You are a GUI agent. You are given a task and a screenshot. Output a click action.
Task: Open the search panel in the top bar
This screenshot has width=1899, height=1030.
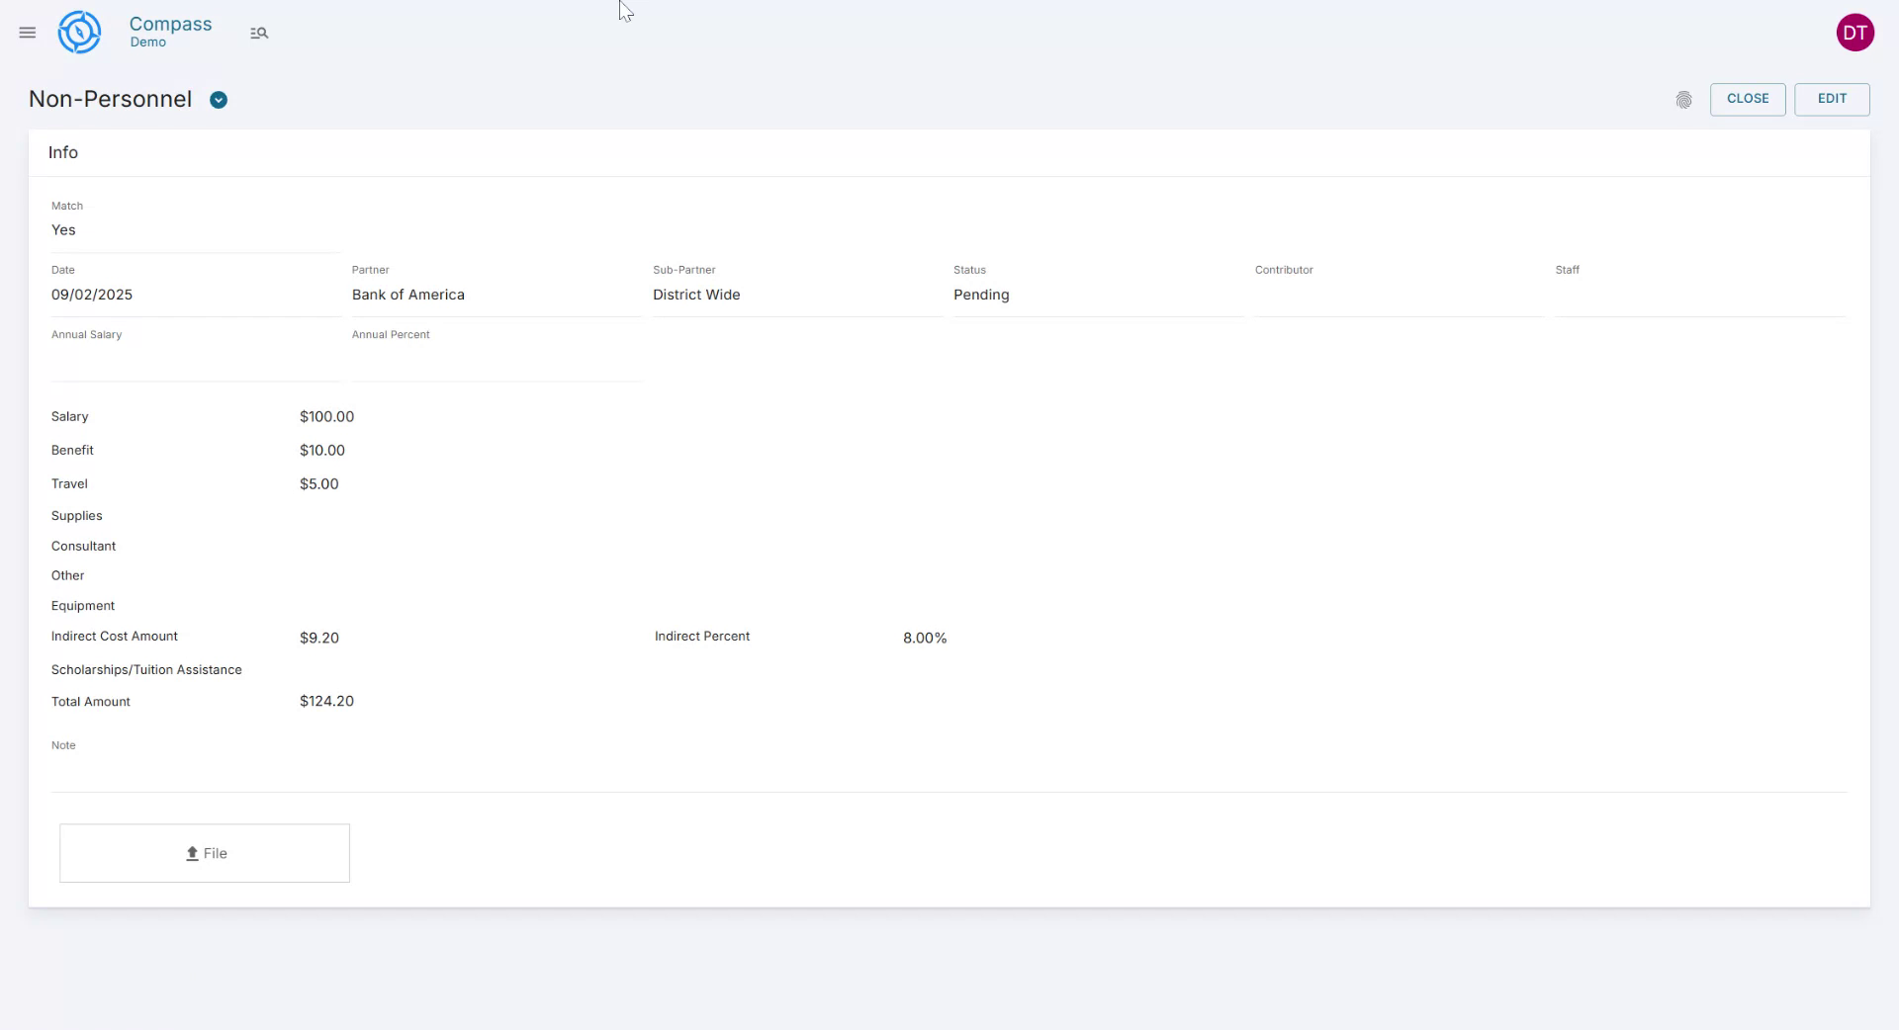(x=259, y=33)
